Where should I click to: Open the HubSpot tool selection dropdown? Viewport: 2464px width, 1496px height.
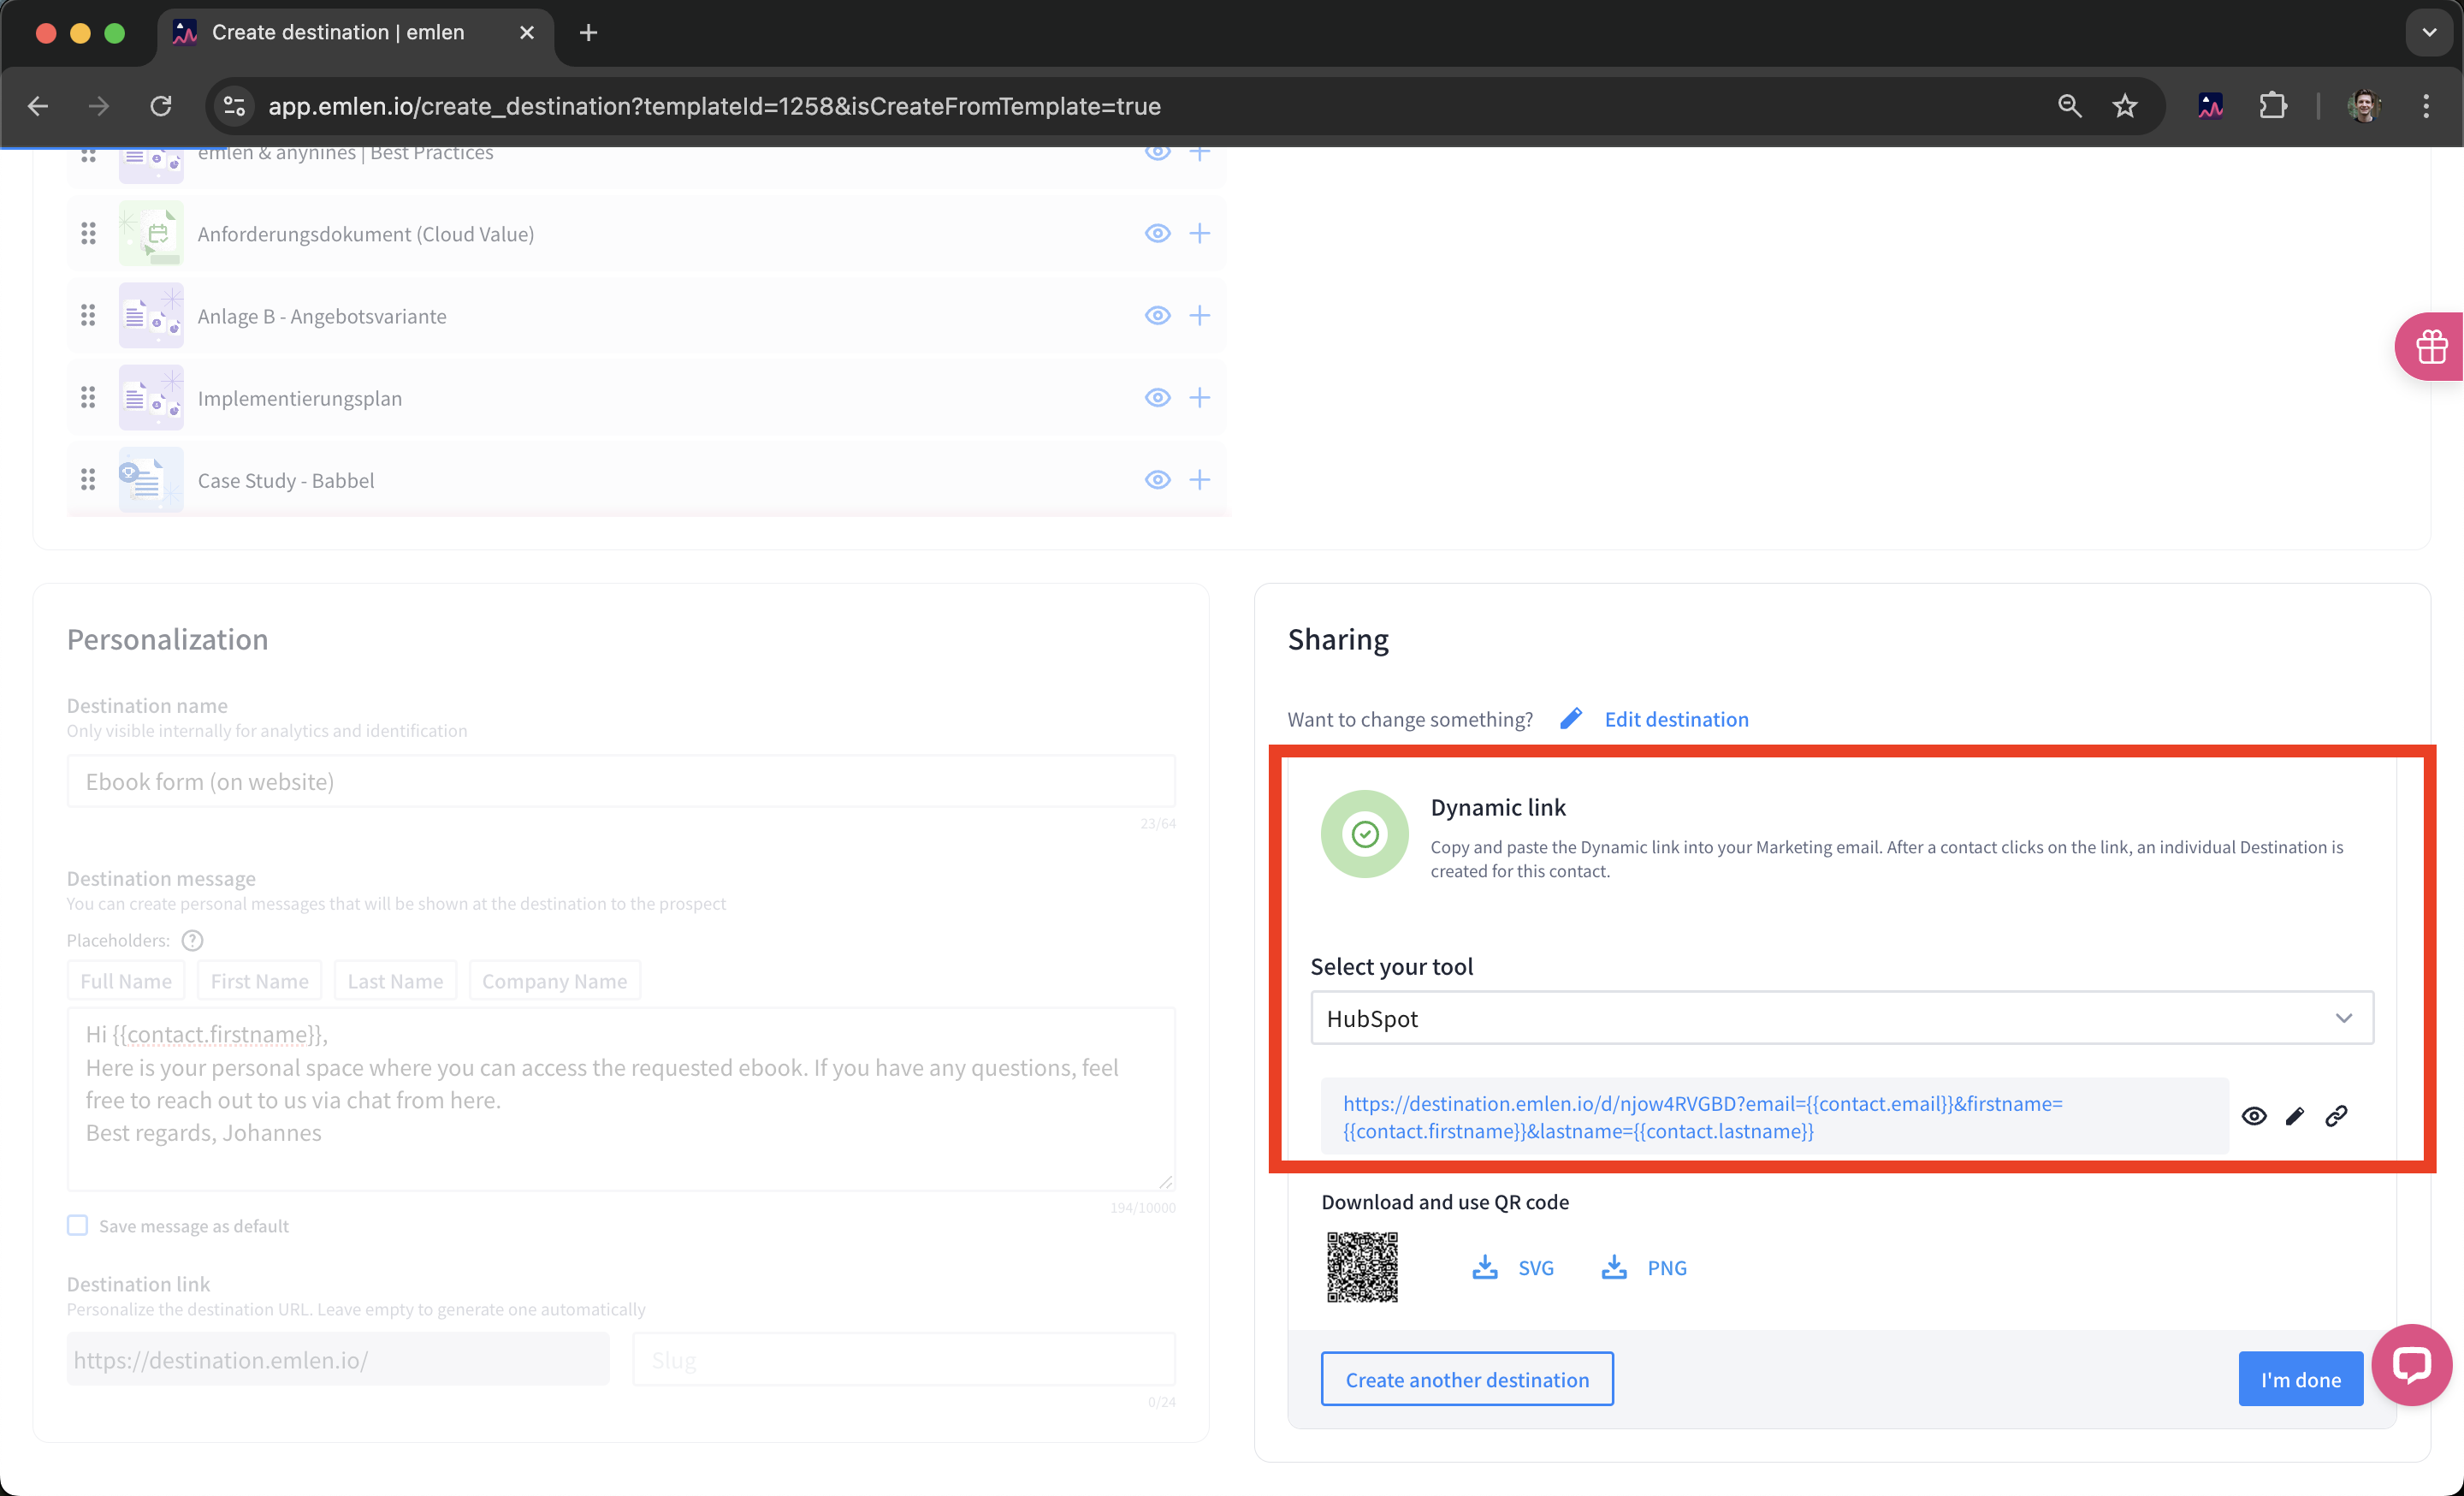coord(1841,1018)
